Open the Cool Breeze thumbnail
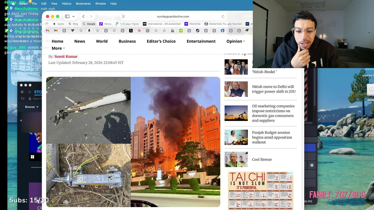Screen dimensions: 374x210 pyautogui.click(x=236, y=159)
